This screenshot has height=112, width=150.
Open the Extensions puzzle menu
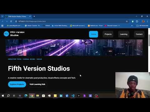tap(137, 21)
